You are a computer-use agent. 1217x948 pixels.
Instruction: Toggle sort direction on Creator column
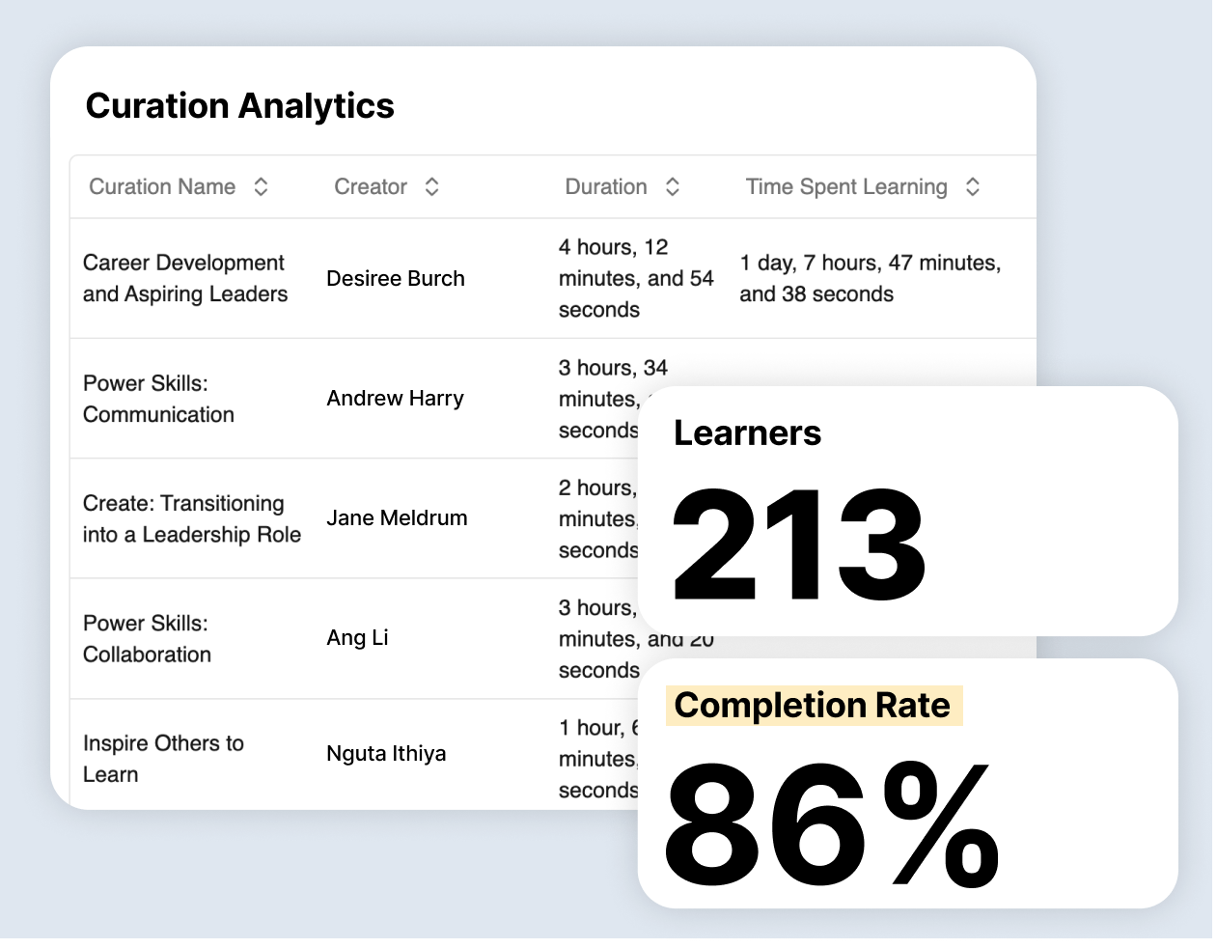(430, 186)
